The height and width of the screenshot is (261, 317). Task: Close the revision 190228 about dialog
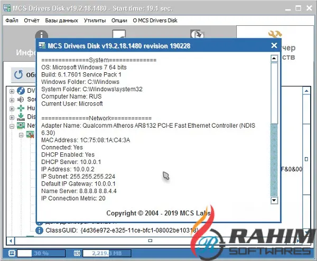(x=274, y=45)
